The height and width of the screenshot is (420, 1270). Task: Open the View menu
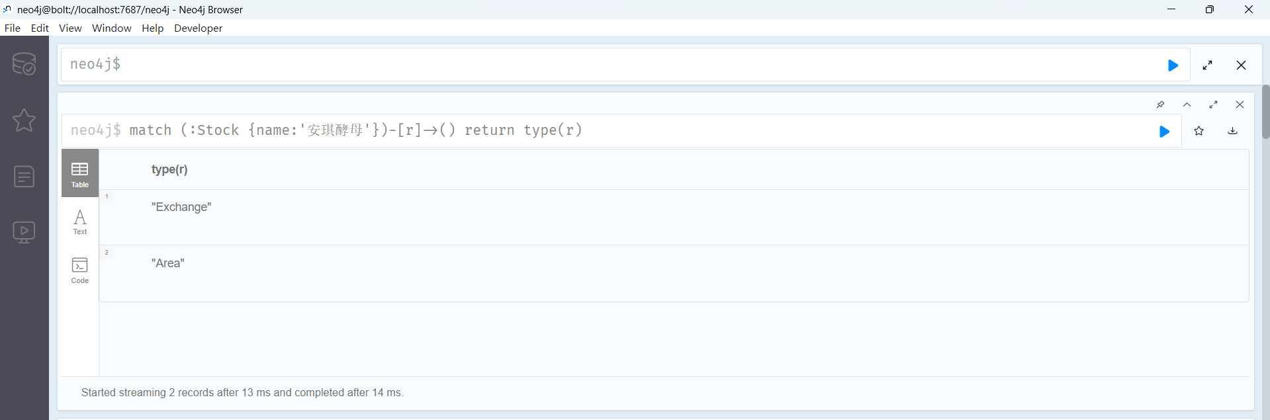70,28
